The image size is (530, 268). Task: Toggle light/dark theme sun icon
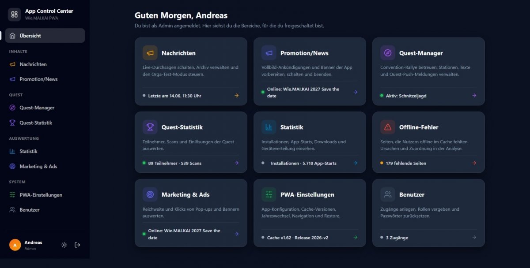click(x=64, y=245)
